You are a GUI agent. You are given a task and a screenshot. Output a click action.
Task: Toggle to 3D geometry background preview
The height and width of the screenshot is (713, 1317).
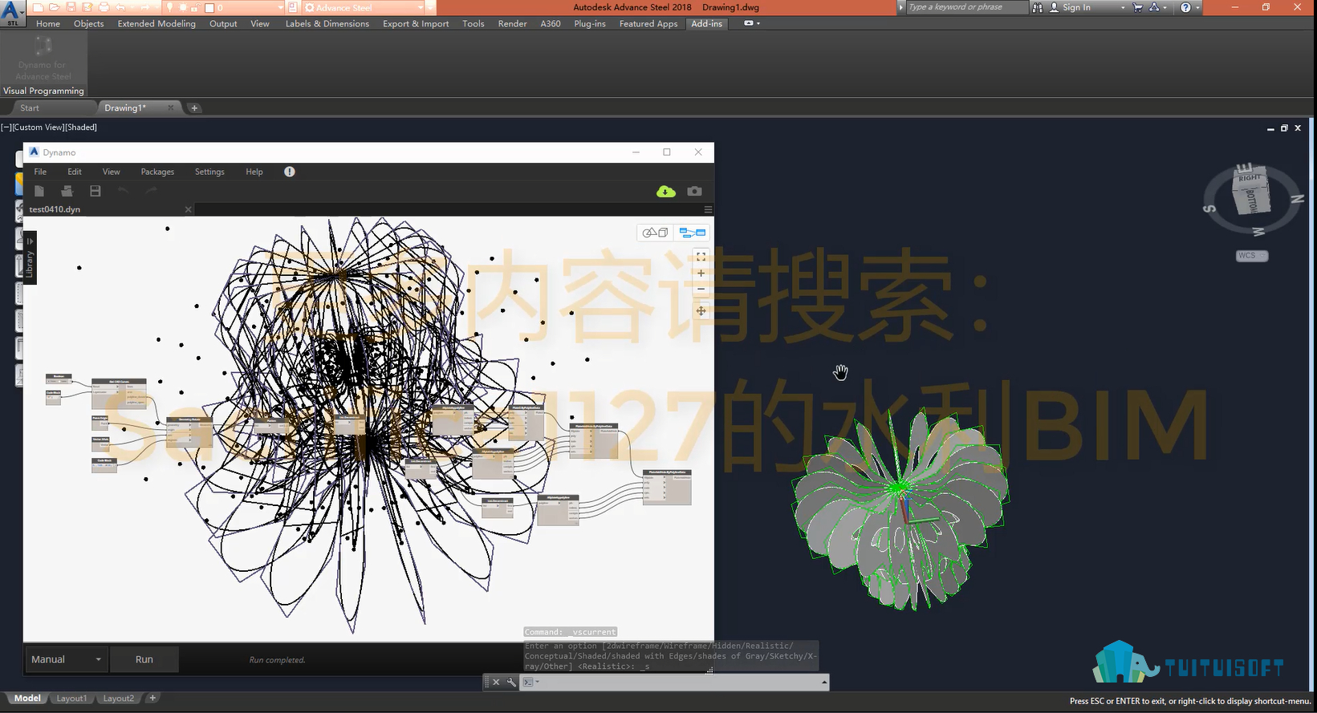(655, 233)
